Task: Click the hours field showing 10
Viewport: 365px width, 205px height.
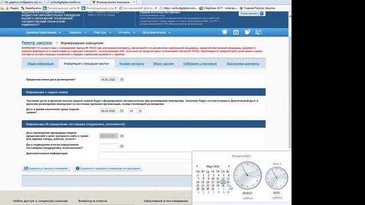Action: tap(132, 111)
